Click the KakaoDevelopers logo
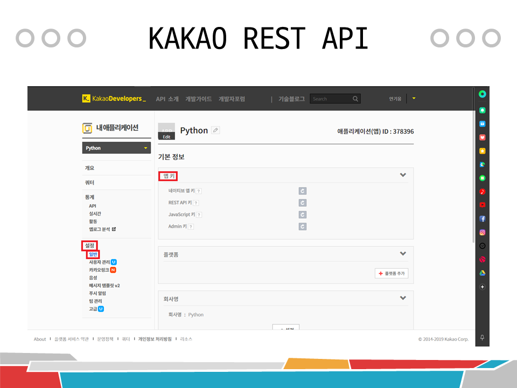Image resolution: width=517 pixels, height=388 pixels. pyautogui.click(x=114, y=98)
